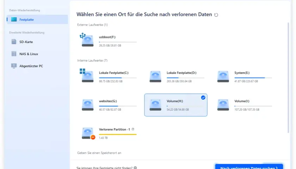
Task: Select the Lokale Festplatte(D:) drive icon
Action: [155, 76]
